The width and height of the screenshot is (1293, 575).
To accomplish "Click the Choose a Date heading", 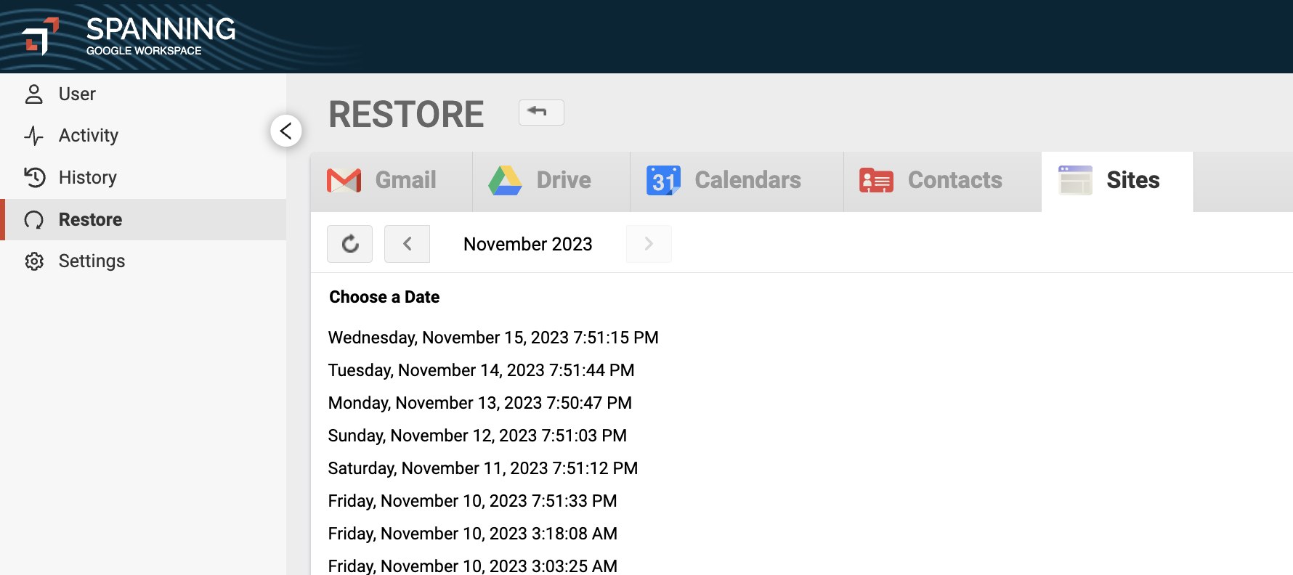I will click(384, 297).
